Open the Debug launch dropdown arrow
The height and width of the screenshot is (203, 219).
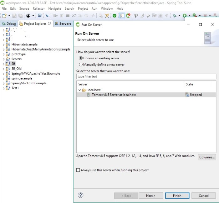click(179, 16)
